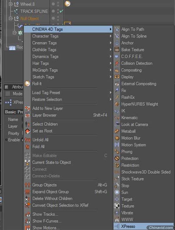Viewport: 175px width, 230px height.
Task: Choose Select Children entry
Action: (68, 124)
